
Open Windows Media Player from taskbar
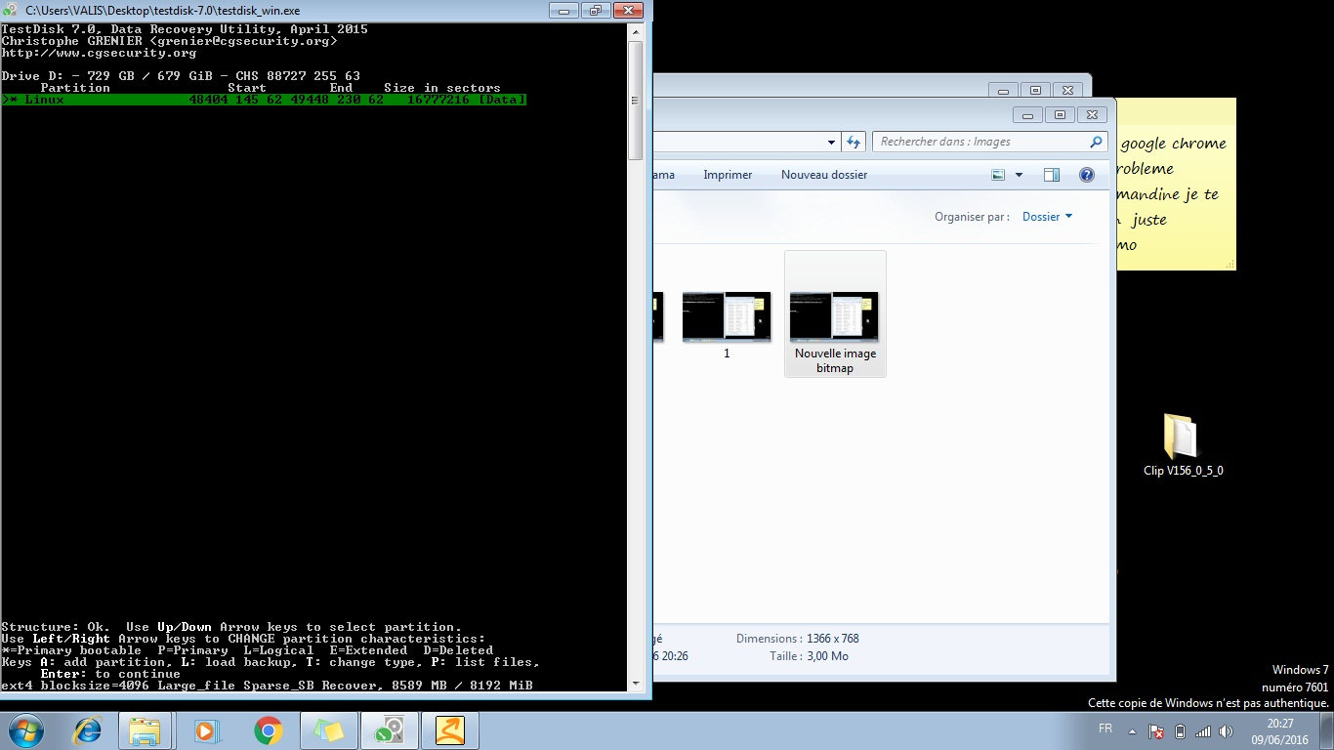coord(205,729)
